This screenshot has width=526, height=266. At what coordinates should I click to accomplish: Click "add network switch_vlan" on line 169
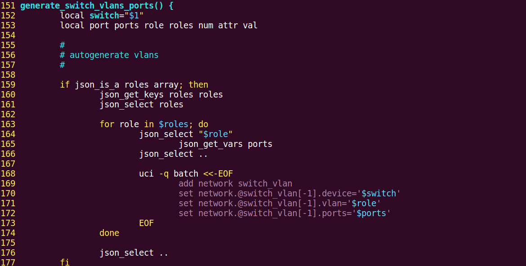click(x=235, y=184)
